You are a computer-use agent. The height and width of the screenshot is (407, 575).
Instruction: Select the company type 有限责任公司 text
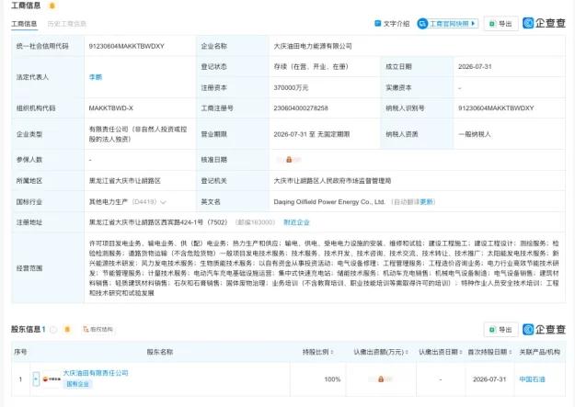(x=109, y=129)
